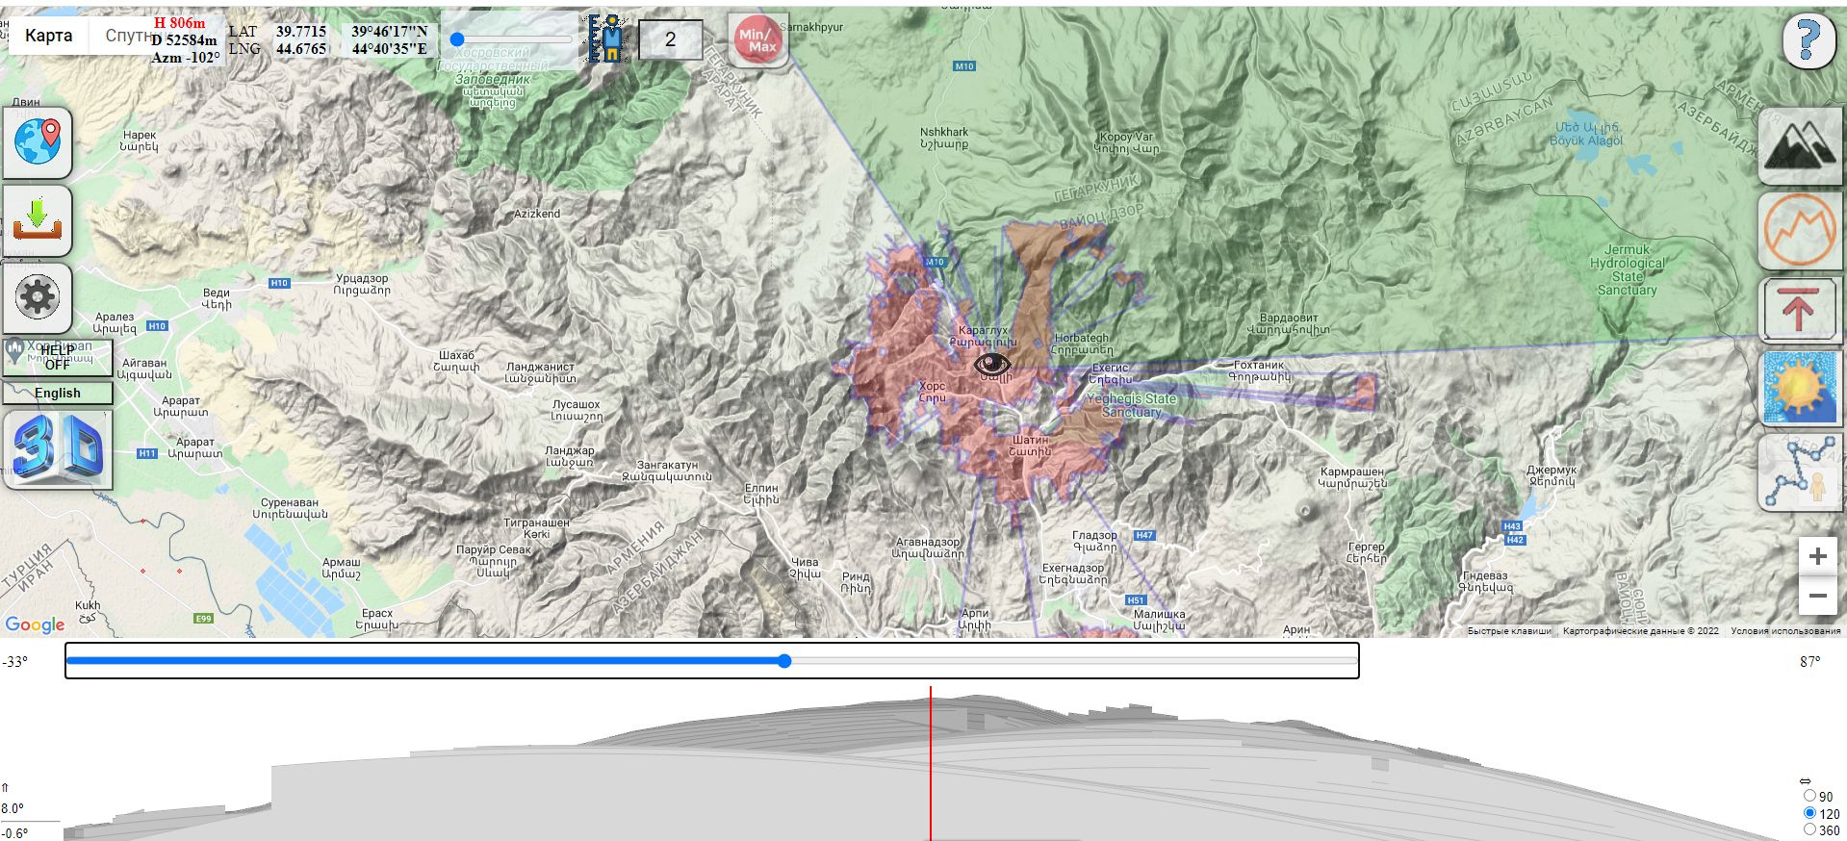Click the Jermuk Hydrological State Sanctuary label
This screenshot has height=841, width=1847.
pos(1627,269)
